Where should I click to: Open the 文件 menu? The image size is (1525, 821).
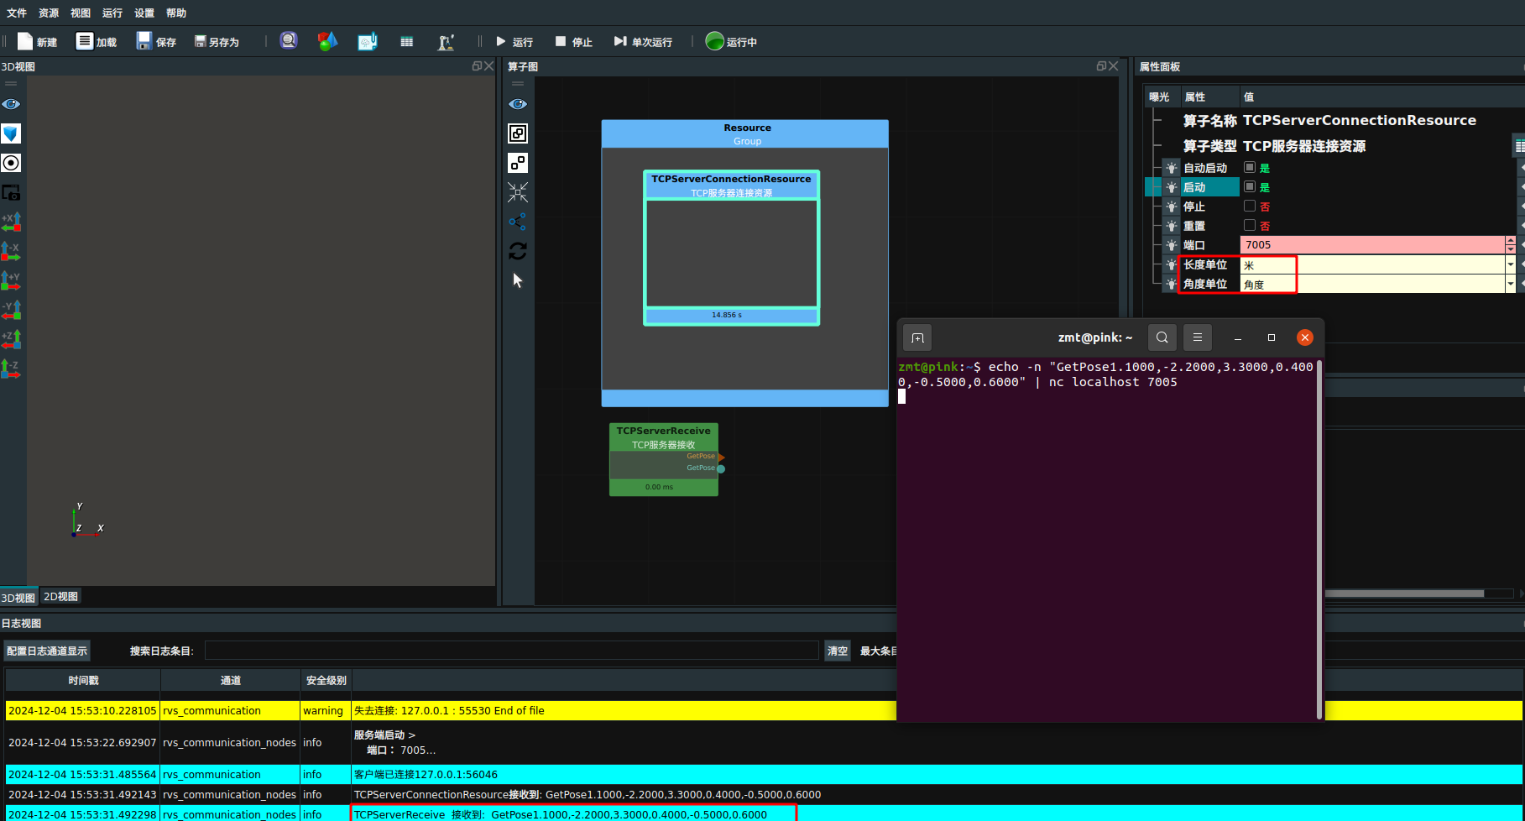(17, 13)
